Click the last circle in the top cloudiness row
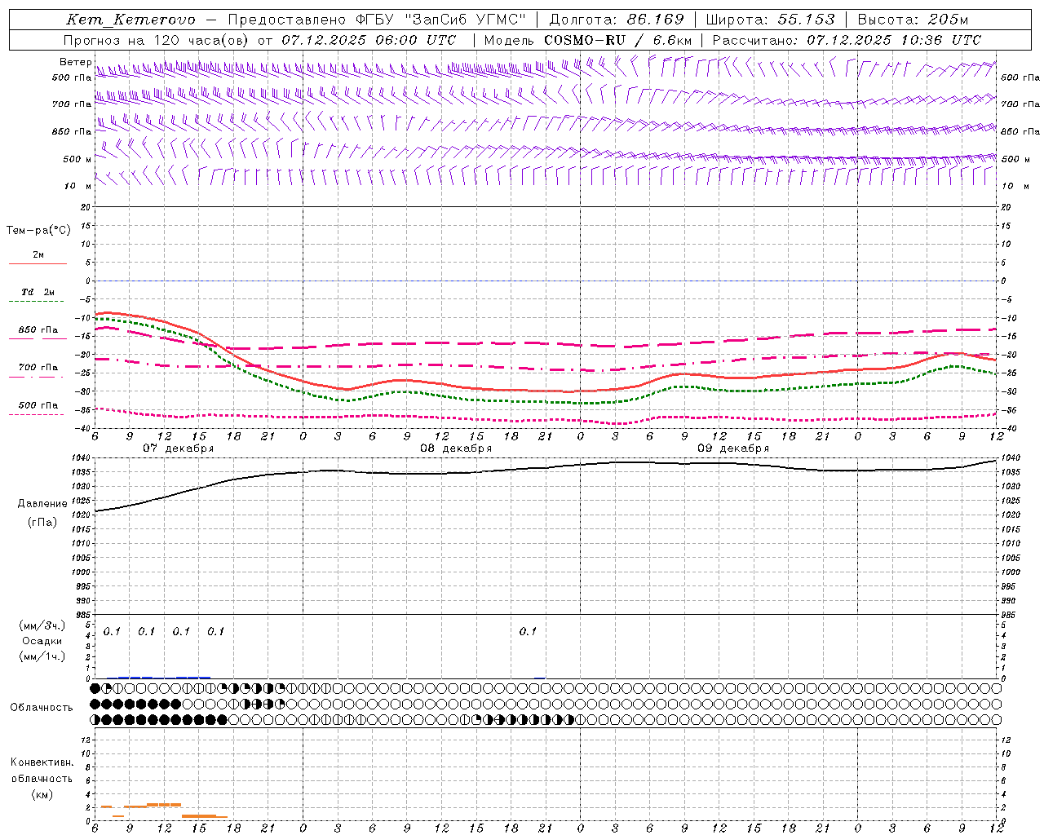The width and height of the screenshot is (1044, 835). (x=996, y=688)
